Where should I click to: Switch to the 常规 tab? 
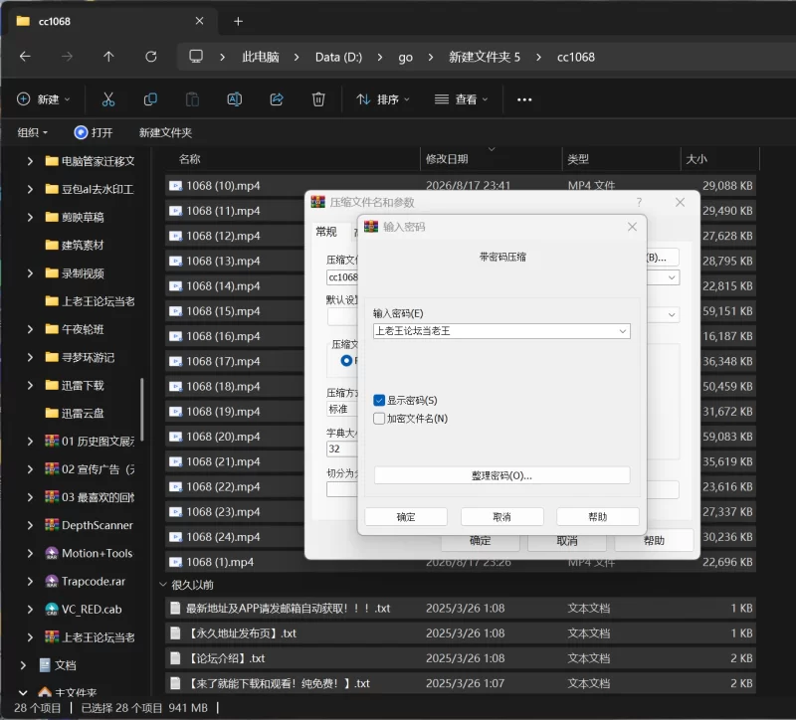coord(326,232)
